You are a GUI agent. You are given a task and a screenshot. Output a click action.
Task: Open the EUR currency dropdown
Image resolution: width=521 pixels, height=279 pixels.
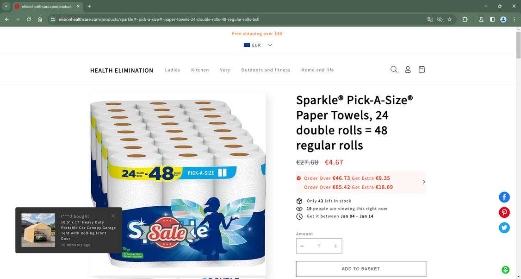click(258, 45)
